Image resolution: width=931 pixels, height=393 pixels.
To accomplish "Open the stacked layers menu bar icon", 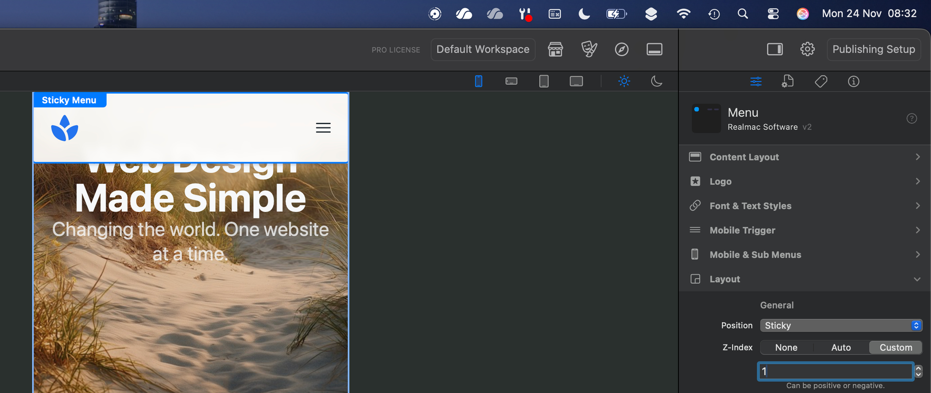I will [x=651, y=14].
